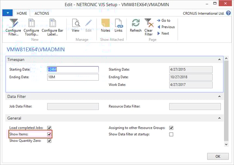Click the Starting Date 4/27/2015 field

[191, 69]
